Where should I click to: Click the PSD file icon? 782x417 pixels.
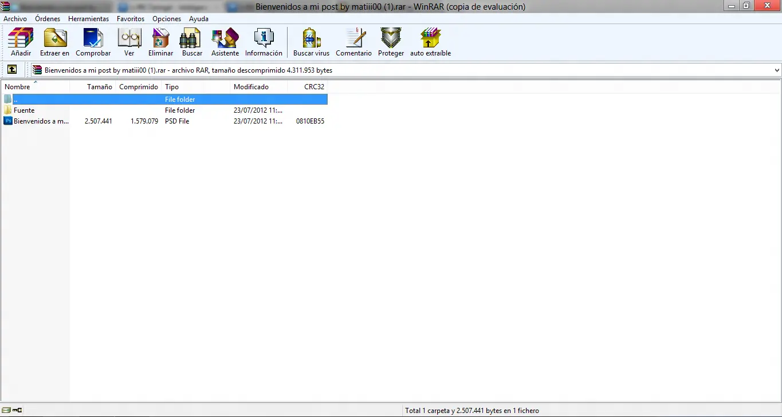point(8,121)
